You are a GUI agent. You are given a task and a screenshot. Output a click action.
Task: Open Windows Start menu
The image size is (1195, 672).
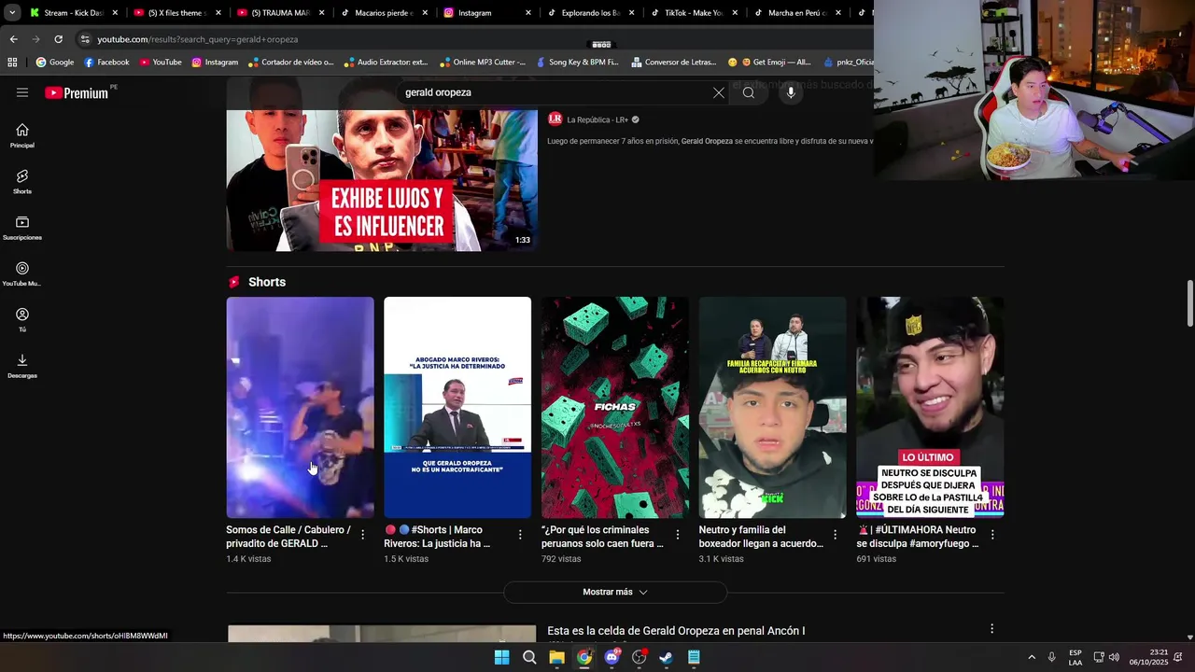click(501, 657)
